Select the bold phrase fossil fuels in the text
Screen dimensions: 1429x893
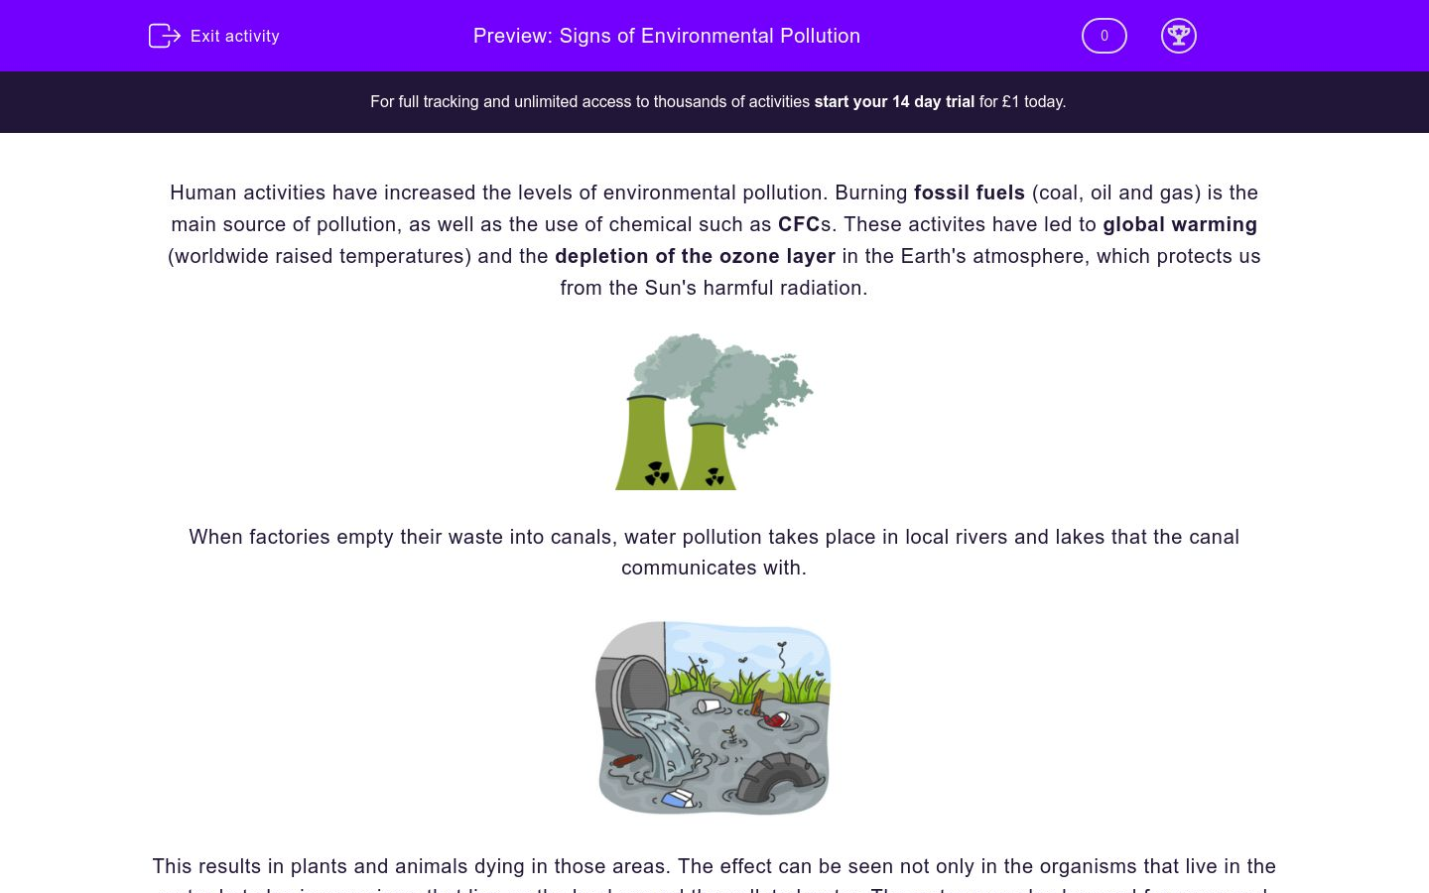pos(970,192)
